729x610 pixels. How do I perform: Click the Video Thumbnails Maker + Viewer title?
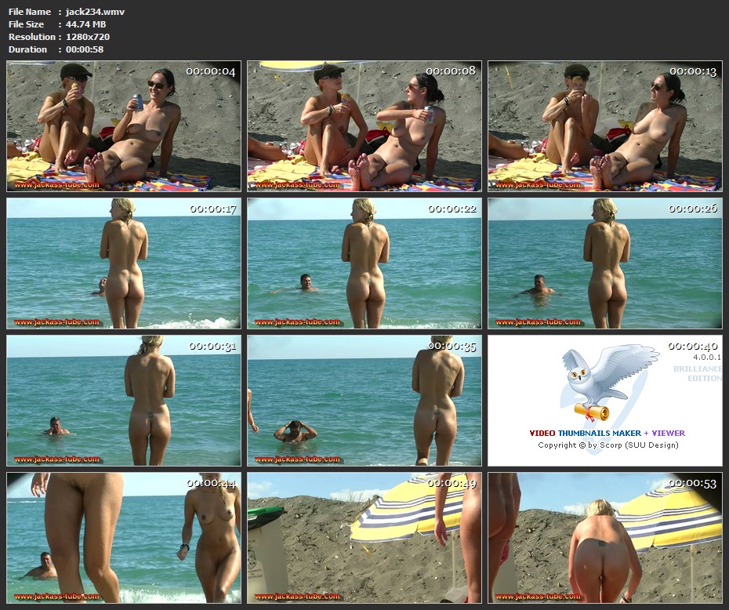(607, 433)
